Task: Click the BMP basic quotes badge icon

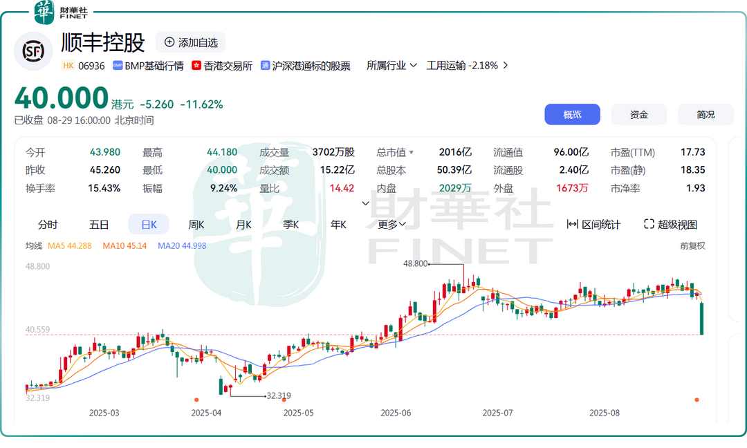Action: click(117, 66)
